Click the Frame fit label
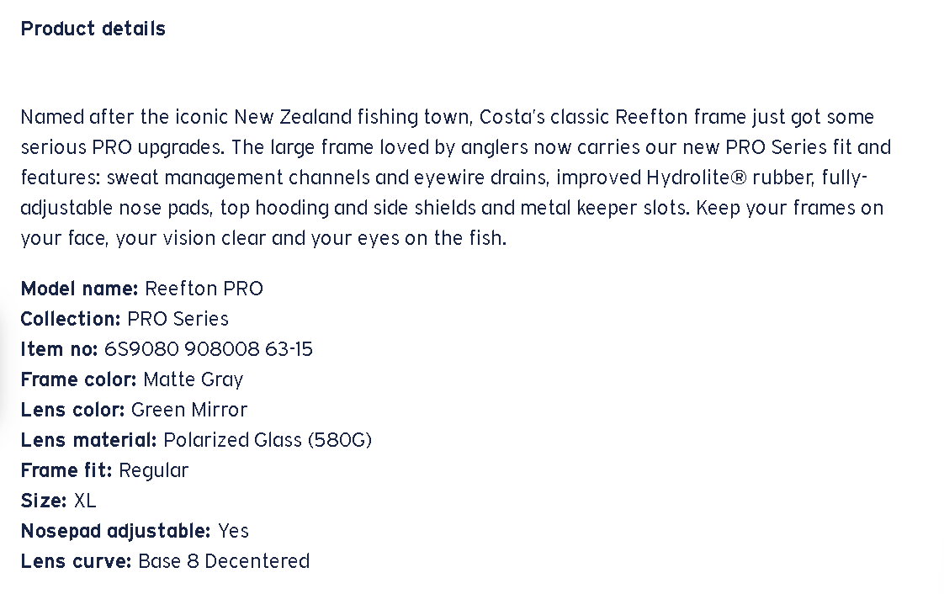The width and height of the screenshot is (944, 594). (66, 470)
